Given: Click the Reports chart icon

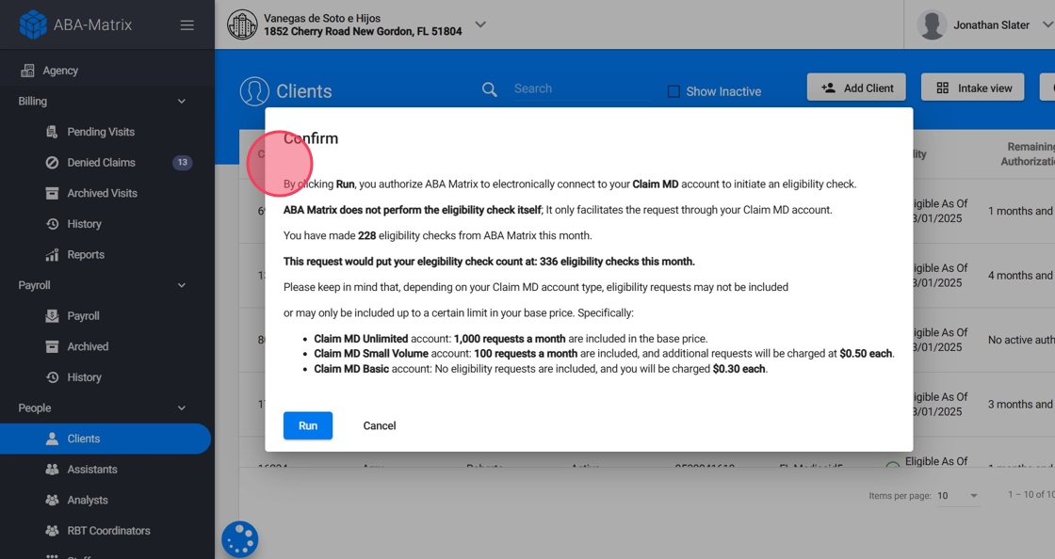Looking at the screenshot, I should point(52,255).
